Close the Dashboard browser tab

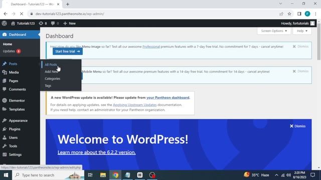pos(58,4)
